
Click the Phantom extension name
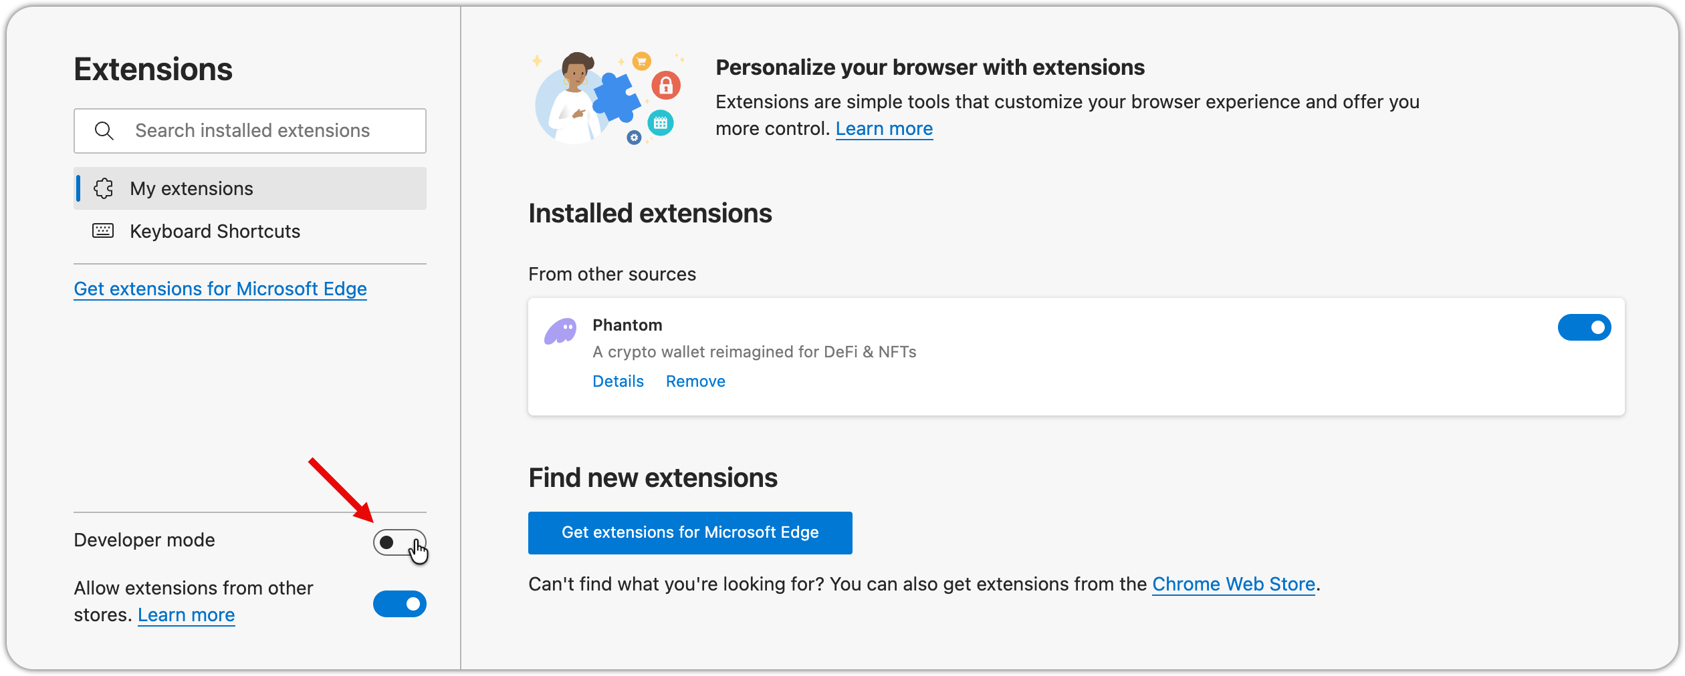627,325
